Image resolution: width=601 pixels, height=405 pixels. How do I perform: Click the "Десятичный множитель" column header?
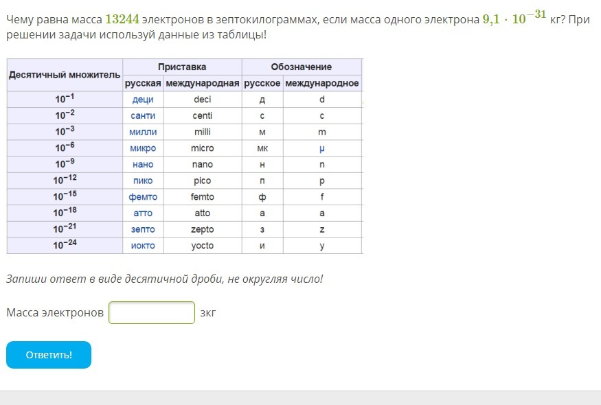click(65, 75)
